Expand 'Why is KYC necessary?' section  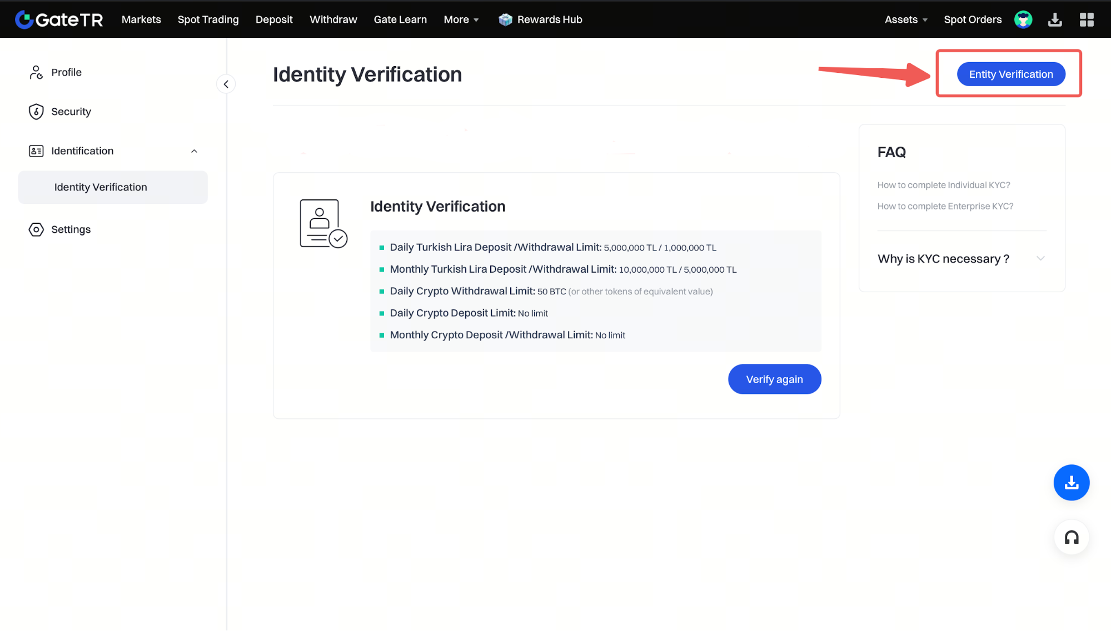pos(961,259)
